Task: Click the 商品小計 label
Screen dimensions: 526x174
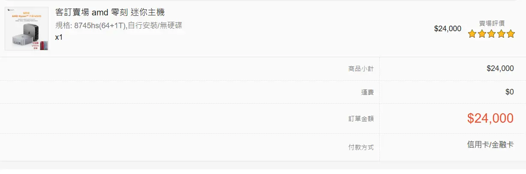Action: click(x=361, y=68)
